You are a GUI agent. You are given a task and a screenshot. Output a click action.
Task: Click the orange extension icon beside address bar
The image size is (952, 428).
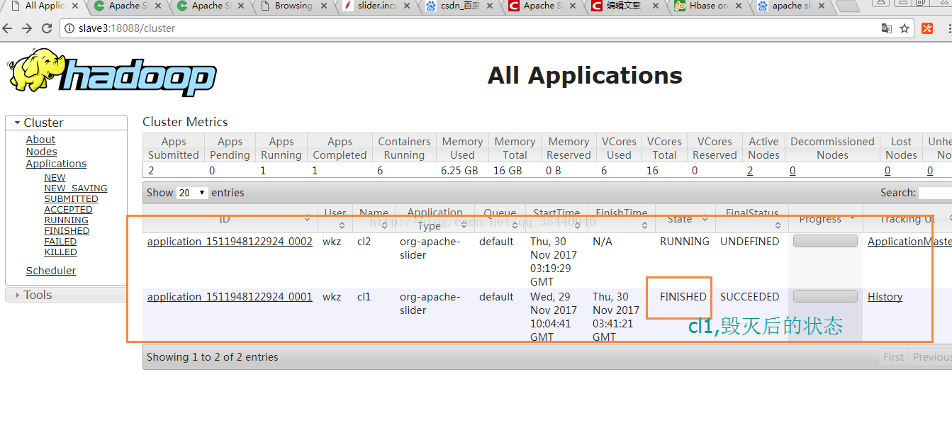click(x=927, y=28)
